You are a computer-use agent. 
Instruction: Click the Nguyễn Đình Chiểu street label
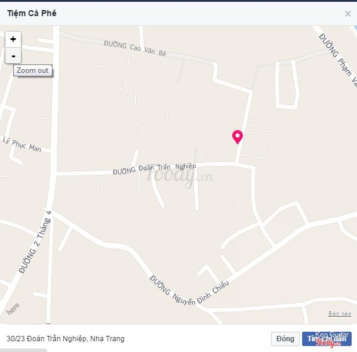pos(189,292)
